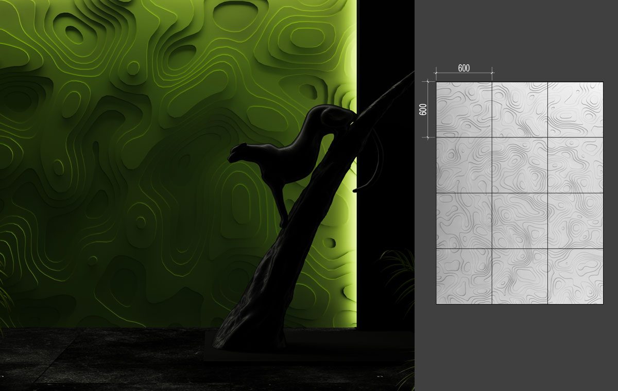Click the vertical 600 dimension label
Viewport: 618px width, 391px height.
tap(423, 110)
